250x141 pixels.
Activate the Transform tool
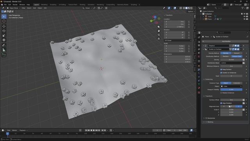pos(4,40)
